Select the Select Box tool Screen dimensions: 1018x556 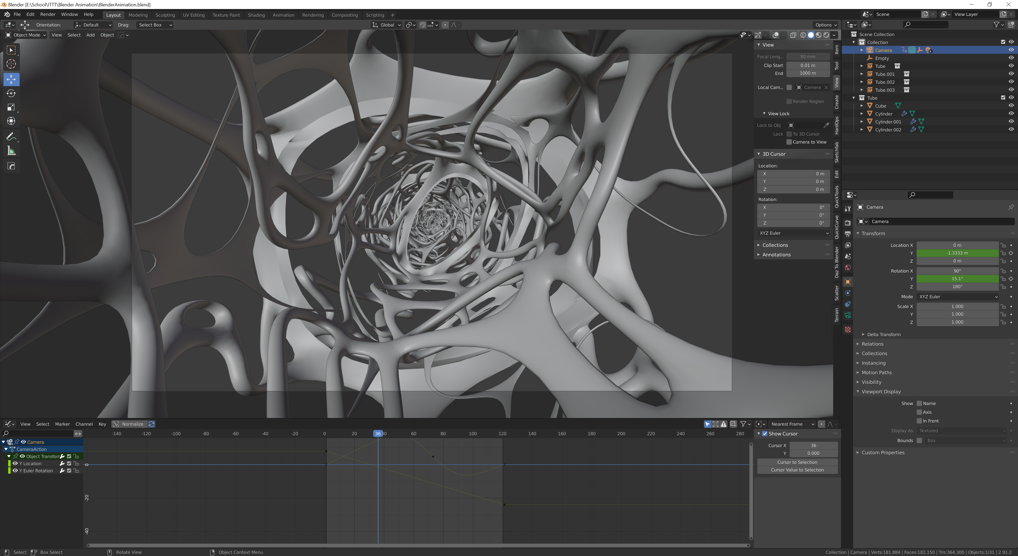click(11, 50)
